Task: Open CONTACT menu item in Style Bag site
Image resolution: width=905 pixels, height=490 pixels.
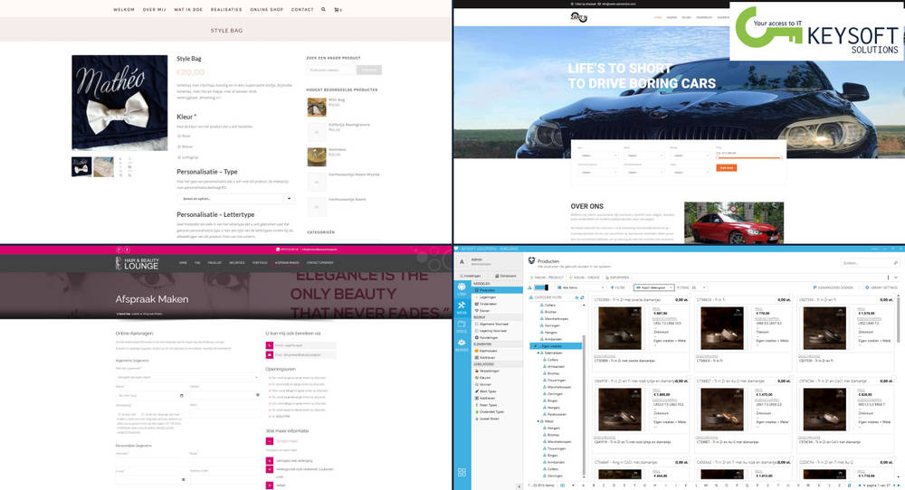Action: coord(302,10)
